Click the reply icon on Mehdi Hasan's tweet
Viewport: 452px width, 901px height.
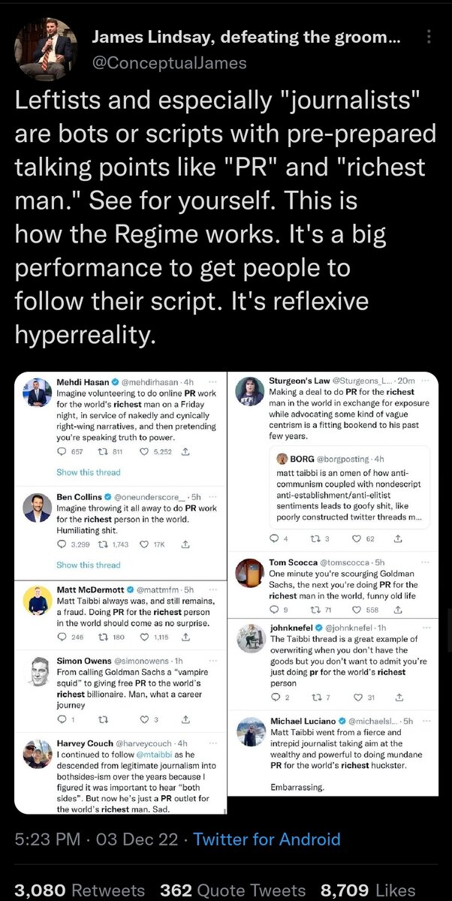(x=62, y=451)
